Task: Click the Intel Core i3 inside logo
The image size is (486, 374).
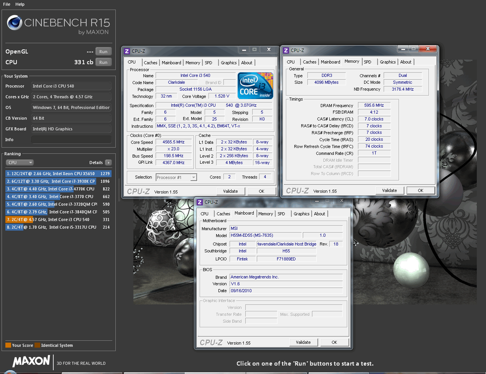Action: point(255,85)
